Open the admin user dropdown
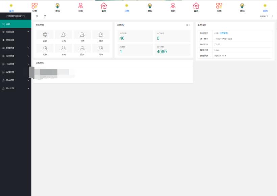Viewport: 277px width, 196px height. click(x=264, y=16)
